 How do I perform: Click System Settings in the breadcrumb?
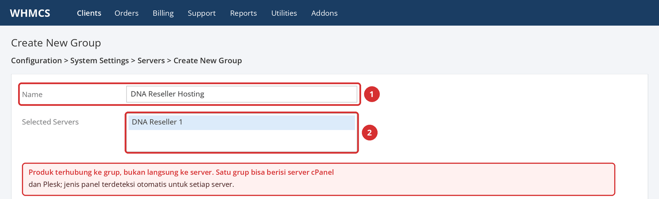(x=100, y=61)
